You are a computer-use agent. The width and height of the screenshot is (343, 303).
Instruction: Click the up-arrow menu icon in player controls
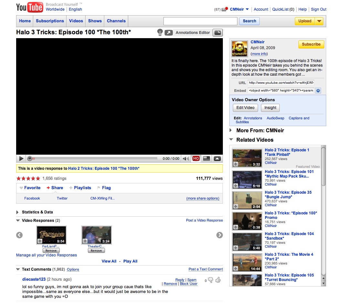tap(217, 159)
